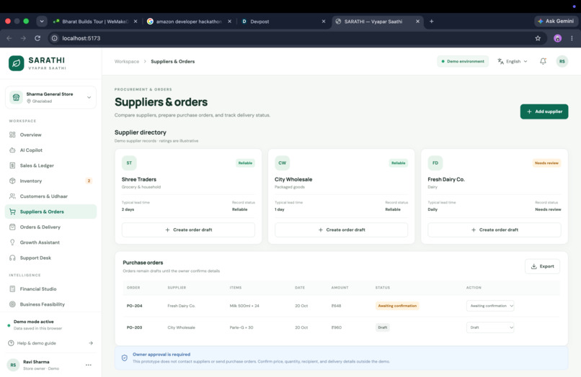Click the Business Feasibility target icon
The height and width of the screenshot is (377, 581).
(12, 304)
